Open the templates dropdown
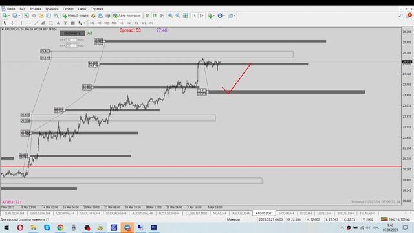The height and width of the screenshot is (233, 414). pyautogui.click(x=232, y=16)
